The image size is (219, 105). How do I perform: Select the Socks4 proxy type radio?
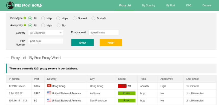[74, 18]
